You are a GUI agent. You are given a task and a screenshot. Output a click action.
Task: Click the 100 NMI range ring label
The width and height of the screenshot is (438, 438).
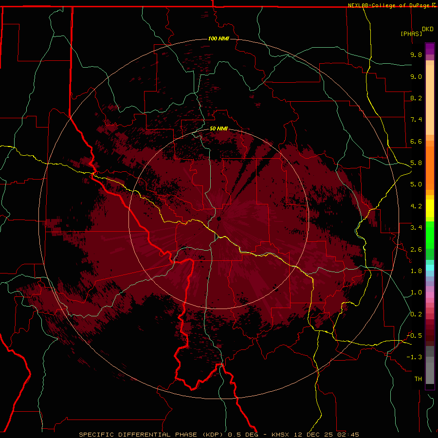219,38
